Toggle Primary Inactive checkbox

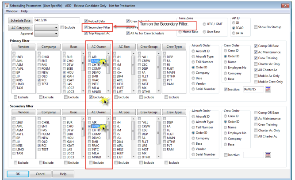click(226, 90)
